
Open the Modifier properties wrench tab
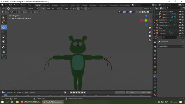(155, 76)
